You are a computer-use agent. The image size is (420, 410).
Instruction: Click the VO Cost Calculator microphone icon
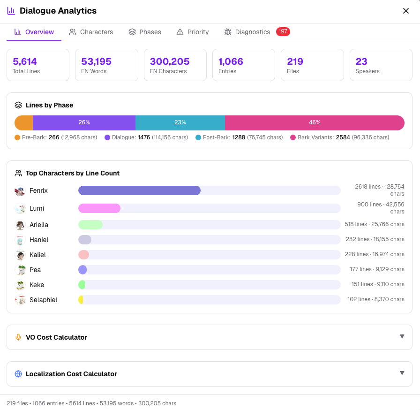(x=18, y=337)
